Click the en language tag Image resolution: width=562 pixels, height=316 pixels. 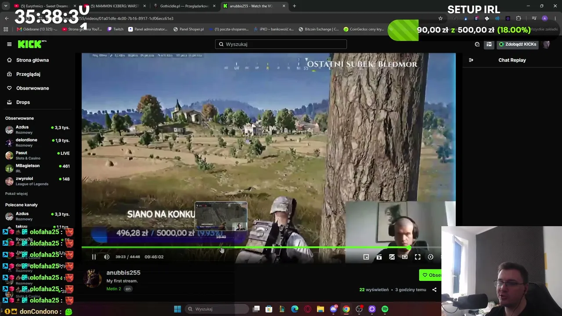coord(128,289)
